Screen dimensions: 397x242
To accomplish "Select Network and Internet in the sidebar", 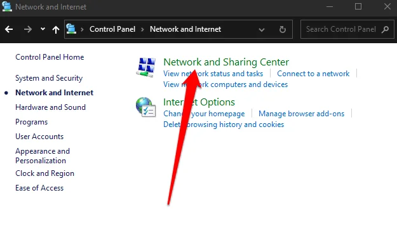I will click(x=54, y=93).
